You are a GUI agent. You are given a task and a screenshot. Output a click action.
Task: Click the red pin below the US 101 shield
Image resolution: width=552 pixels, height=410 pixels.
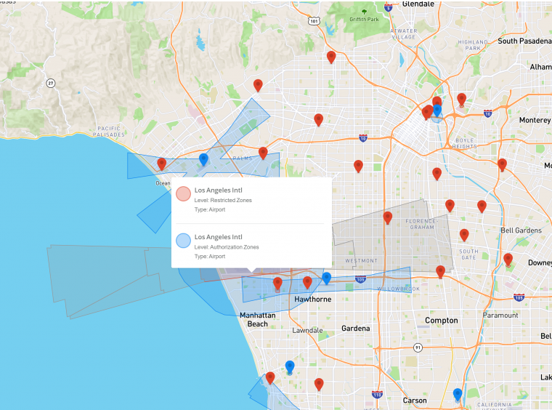331,57
